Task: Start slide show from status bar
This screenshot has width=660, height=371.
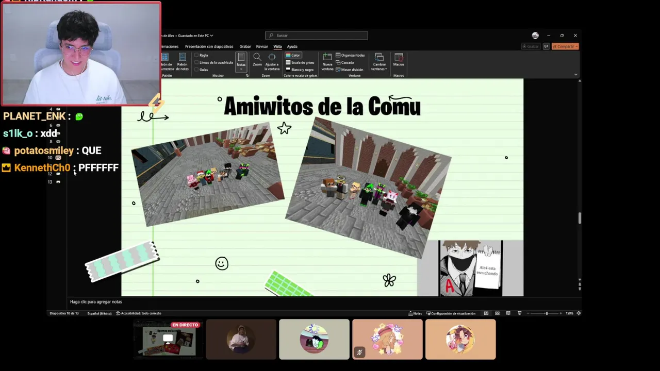Action: click(x=519, y=313)
